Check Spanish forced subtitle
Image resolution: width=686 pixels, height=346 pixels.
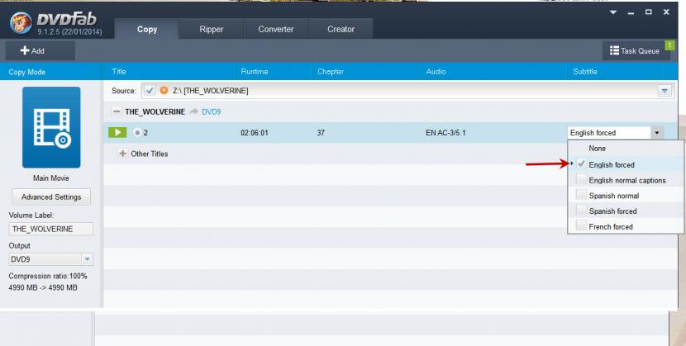point(581,211)
